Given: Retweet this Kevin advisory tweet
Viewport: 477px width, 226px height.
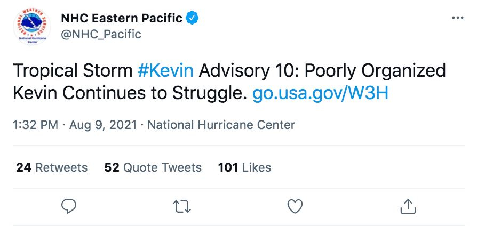Looking at the screenshot, I should pyautogui.click(x=182, y=206).
